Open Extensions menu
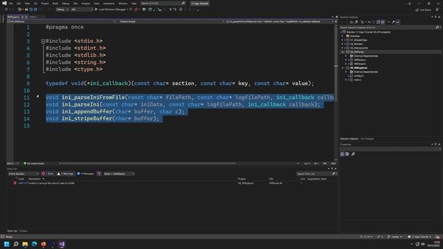Viewport: 443px width, 249px height. click(x=109, y=3)
